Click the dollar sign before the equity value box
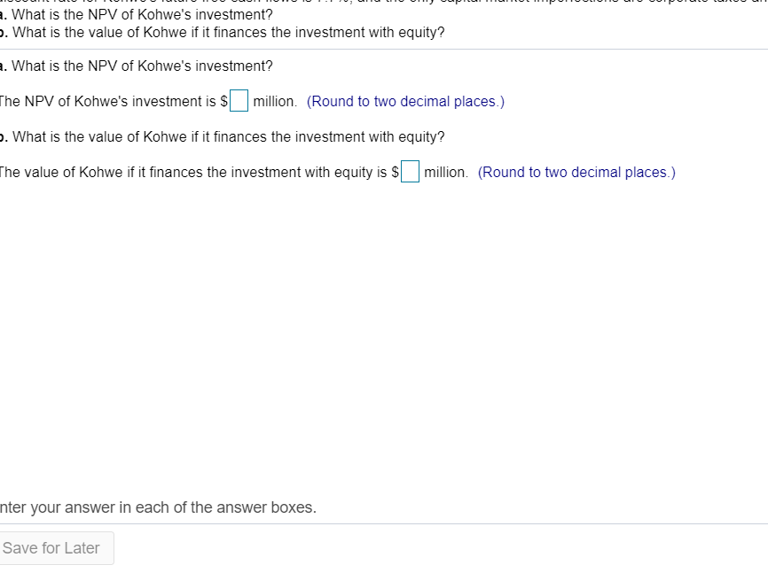Image resolution: width=768 pixels, height=573 pixels. click(394, 172)
